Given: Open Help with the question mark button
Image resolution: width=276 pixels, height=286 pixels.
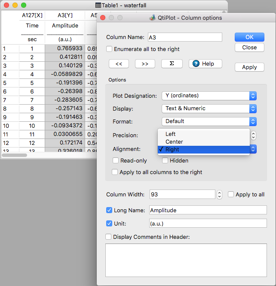Looking at the screenshot, I should (x=205, y=63).
